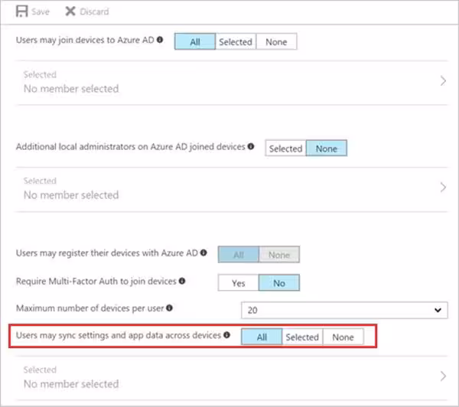Set sync settings and app data to Selected
Screen dimensions: 459x407
[x=302, y=337]
